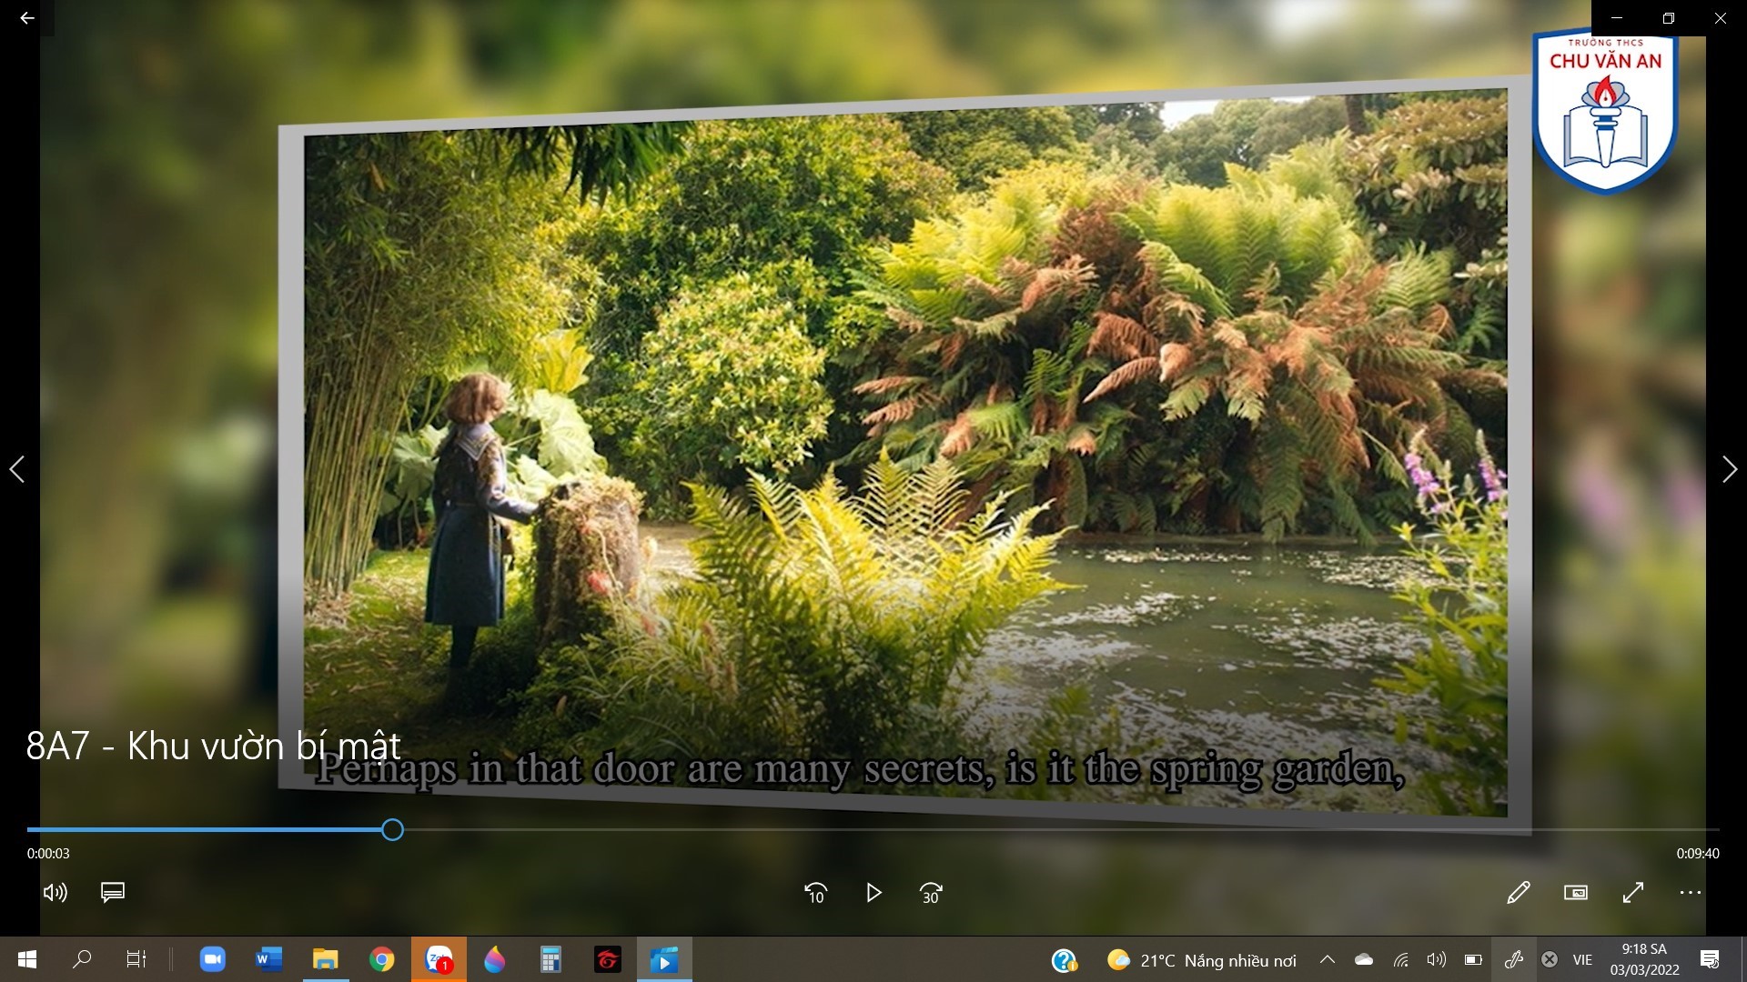Open clock and calendar 9:18 SA
This screenshot has height=982, width=1747.
tap(1644, 959)
